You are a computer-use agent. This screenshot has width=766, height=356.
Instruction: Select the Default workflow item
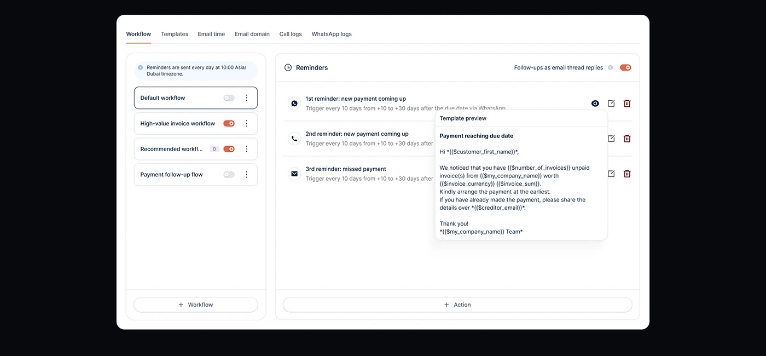coord(196,98)
